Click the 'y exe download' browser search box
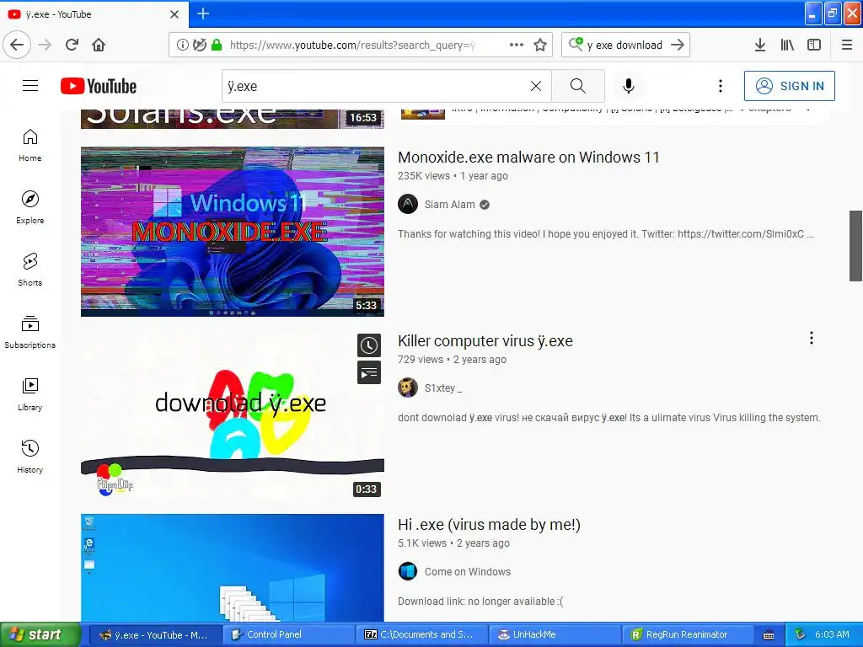Image resolution: width=863 pixels, height=647 pixels. 624,45
